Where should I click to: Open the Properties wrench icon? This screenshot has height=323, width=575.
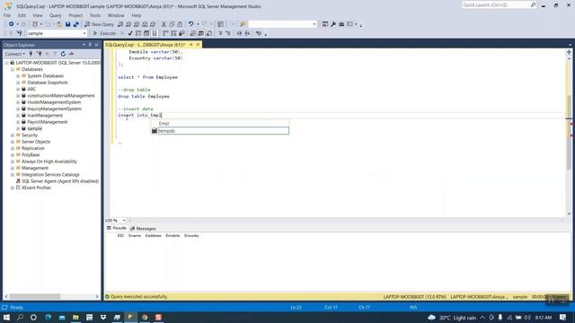pyautogui.click(x=333, y=24)
